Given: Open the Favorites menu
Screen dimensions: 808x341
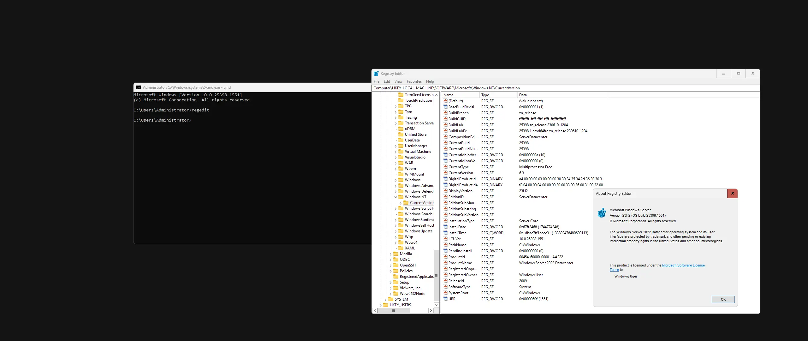Looking at the screenshot, I should (x=414, y=81).
